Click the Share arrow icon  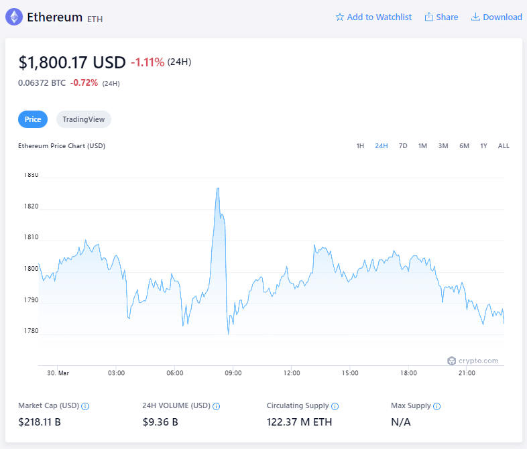[429, 17]
